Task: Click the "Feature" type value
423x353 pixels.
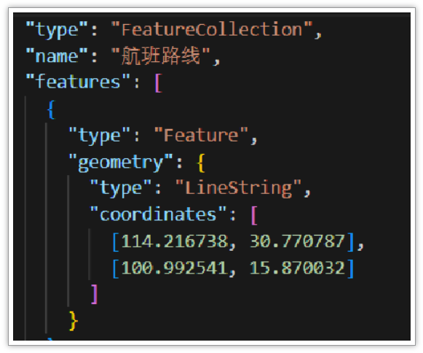Action: pos(201,135)
